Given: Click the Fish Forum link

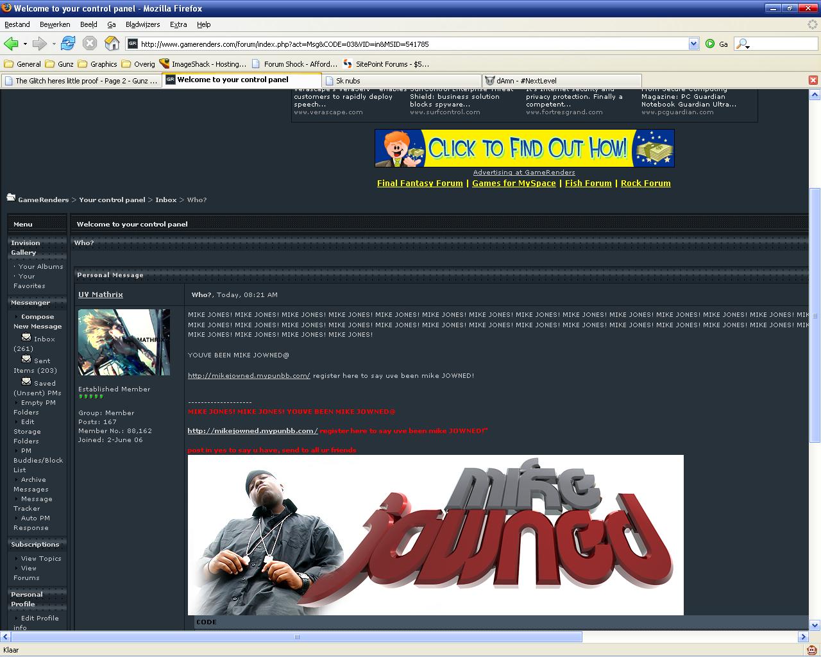Looking at the screenshot, I should [588, 183].
